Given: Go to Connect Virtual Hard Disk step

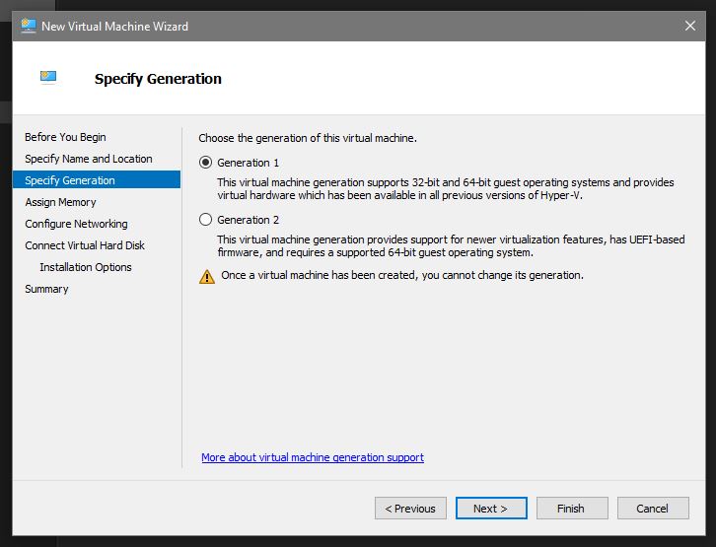Looking at the screenshot, I should point(85,245).
